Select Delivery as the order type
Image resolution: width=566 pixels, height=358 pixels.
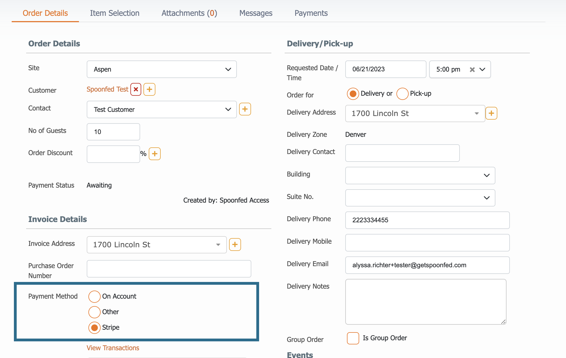353,94
